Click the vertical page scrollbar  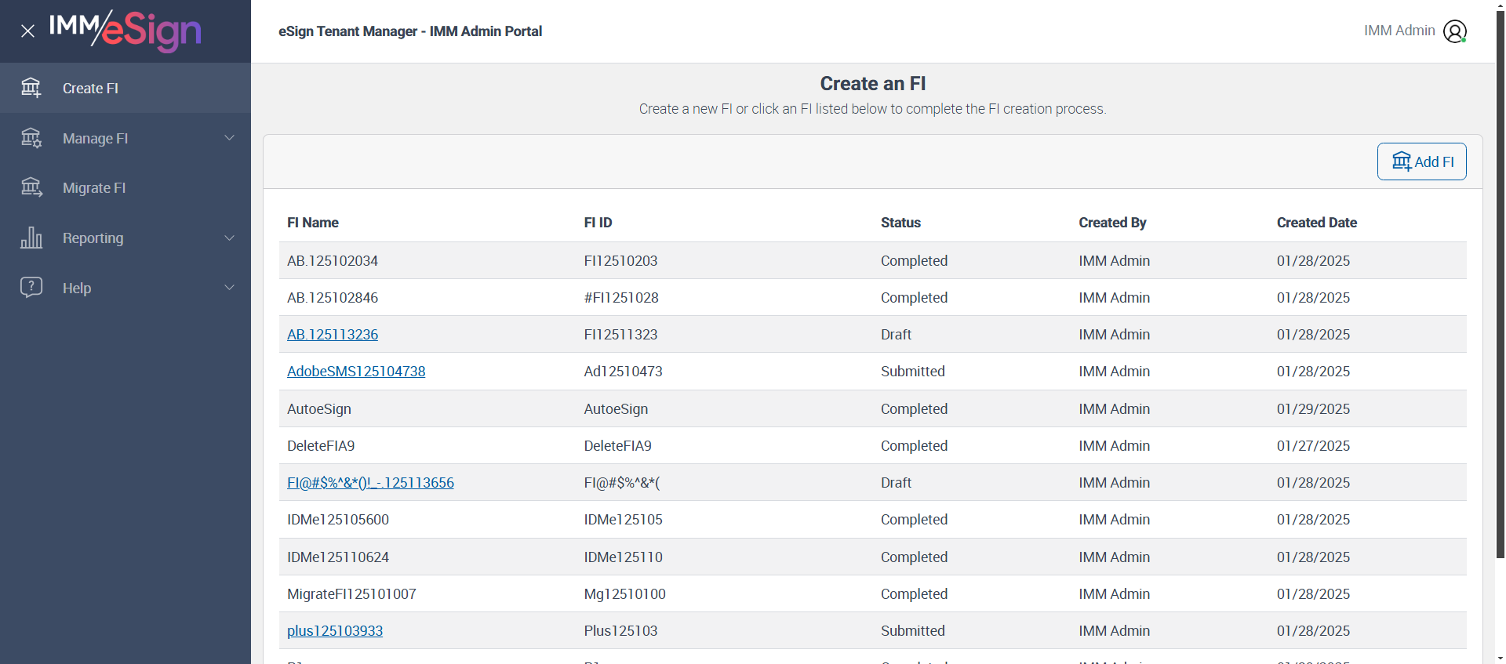tap(1500, 282)
